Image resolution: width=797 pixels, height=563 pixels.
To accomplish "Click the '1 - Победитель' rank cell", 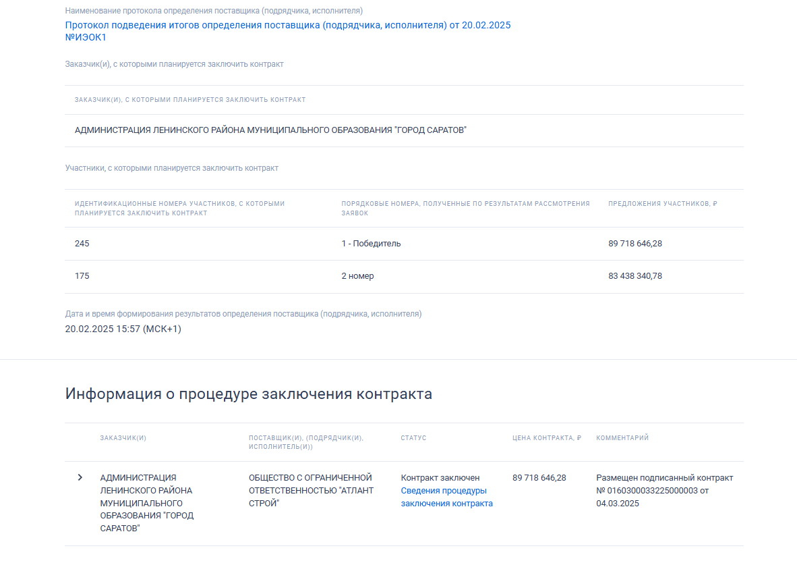I will pos(371,244).
